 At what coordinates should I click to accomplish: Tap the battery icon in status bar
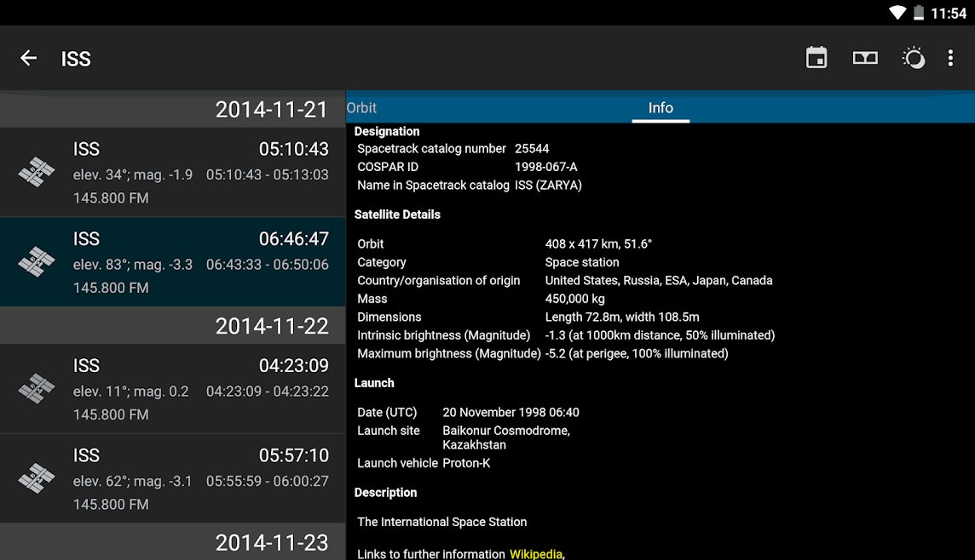coord(919,13)
